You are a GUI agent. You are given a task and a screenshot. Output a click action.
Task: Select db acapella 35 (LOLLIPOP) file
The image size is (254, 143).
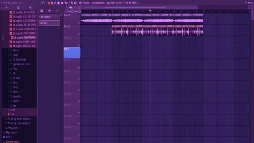23,29
